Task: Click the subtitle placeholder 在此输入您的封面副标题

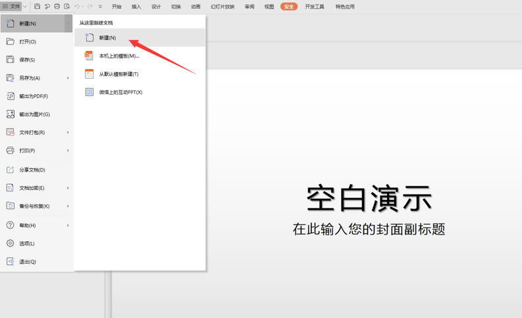Action: 369,229
